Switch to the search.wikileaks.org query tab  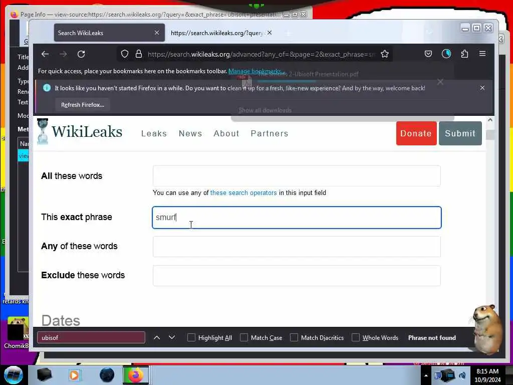(x=217, y=33)
